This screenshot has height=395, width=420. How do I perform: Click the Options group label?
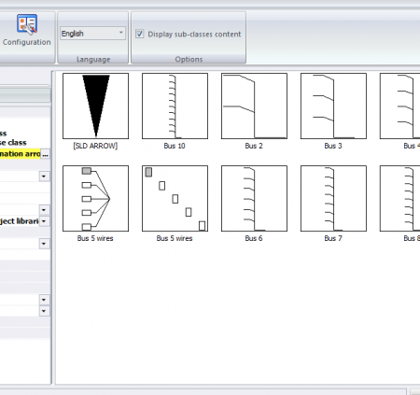tap(189, 59)
